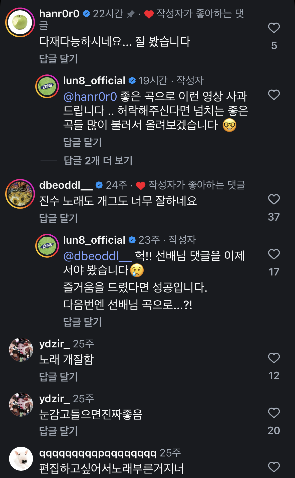Open qqqqqqqqqpqqqqqqqq username profile

click(98, 453)
